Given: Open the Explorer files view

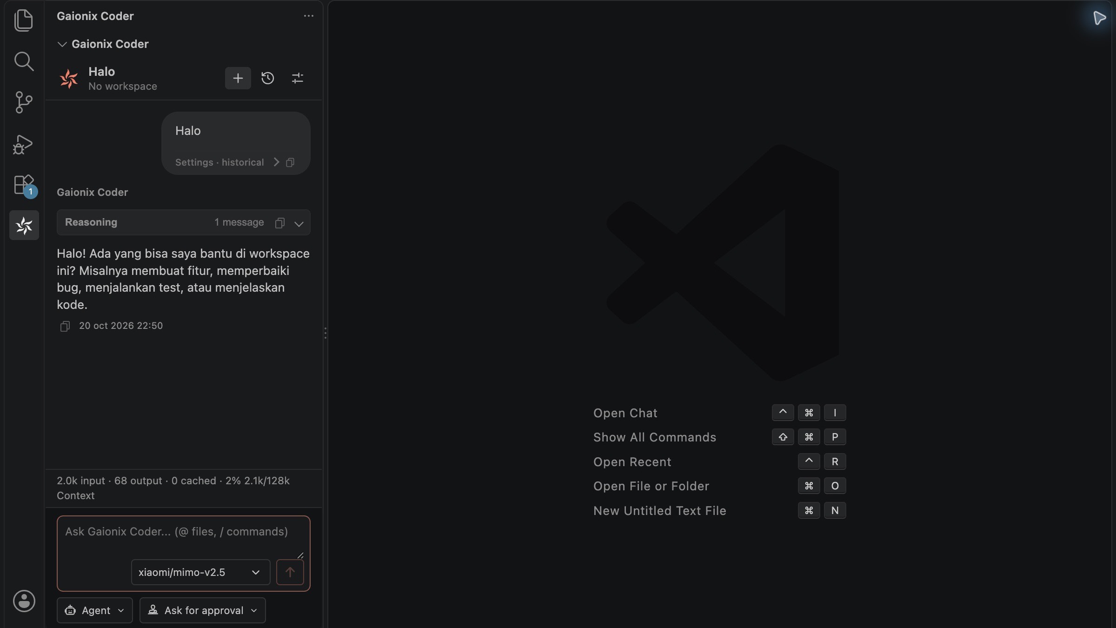Looking at the screenshot, I should click(x=24, y=20).
